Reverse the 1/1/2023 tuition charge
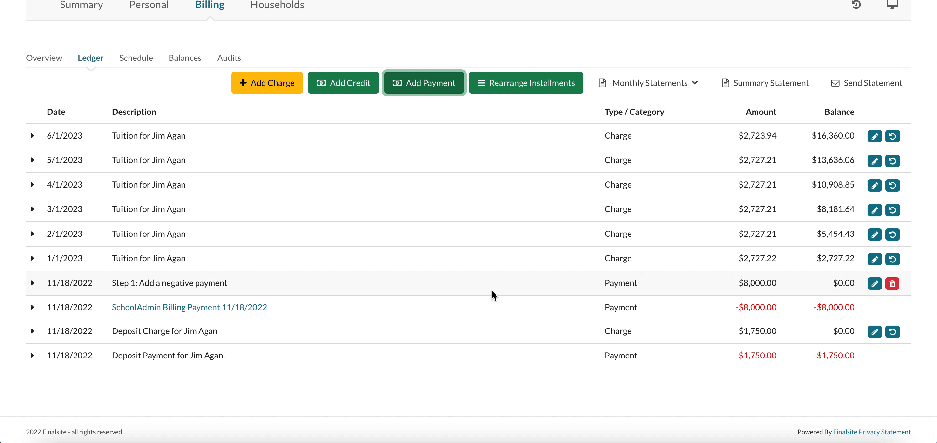This screenshot has width=937, height=443. tap(892, 259)
